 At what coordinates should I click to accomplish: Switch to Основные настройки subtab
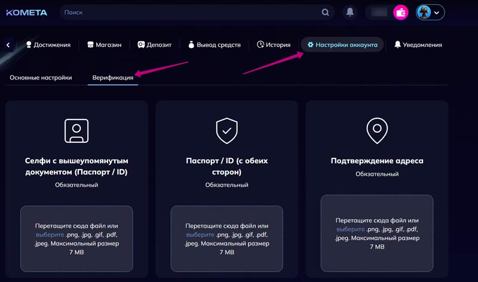(41, 78)
